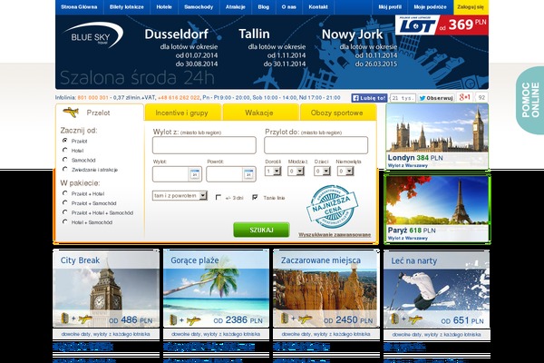Open Kontakt in the top menu
The height and width of the screenshot is (363, 544).
[x=318, y=7]
